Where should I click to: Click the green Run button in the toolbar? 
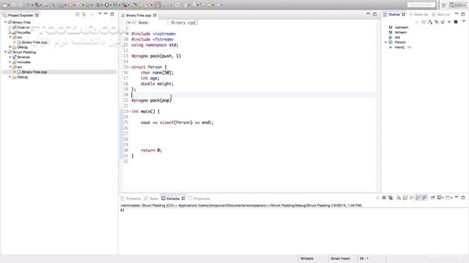[x=107, y=5]
